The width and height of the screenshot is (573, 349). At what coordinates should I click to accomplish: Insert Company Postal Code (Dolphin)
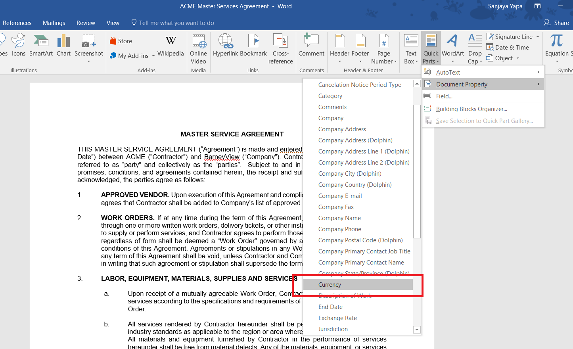(358, 240)
